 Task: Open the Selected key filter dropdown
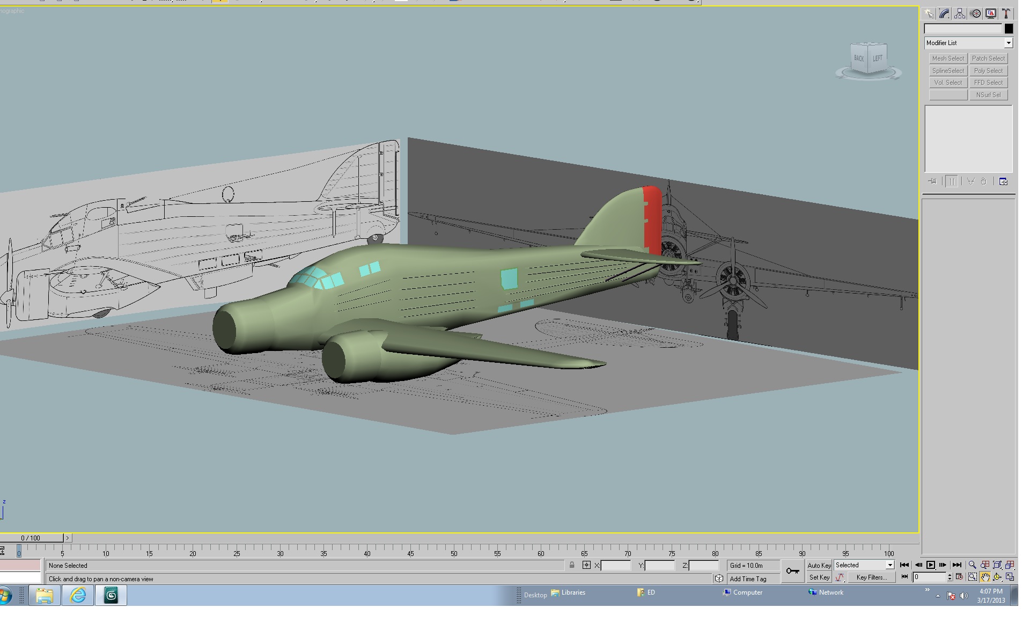click(864, 565)
